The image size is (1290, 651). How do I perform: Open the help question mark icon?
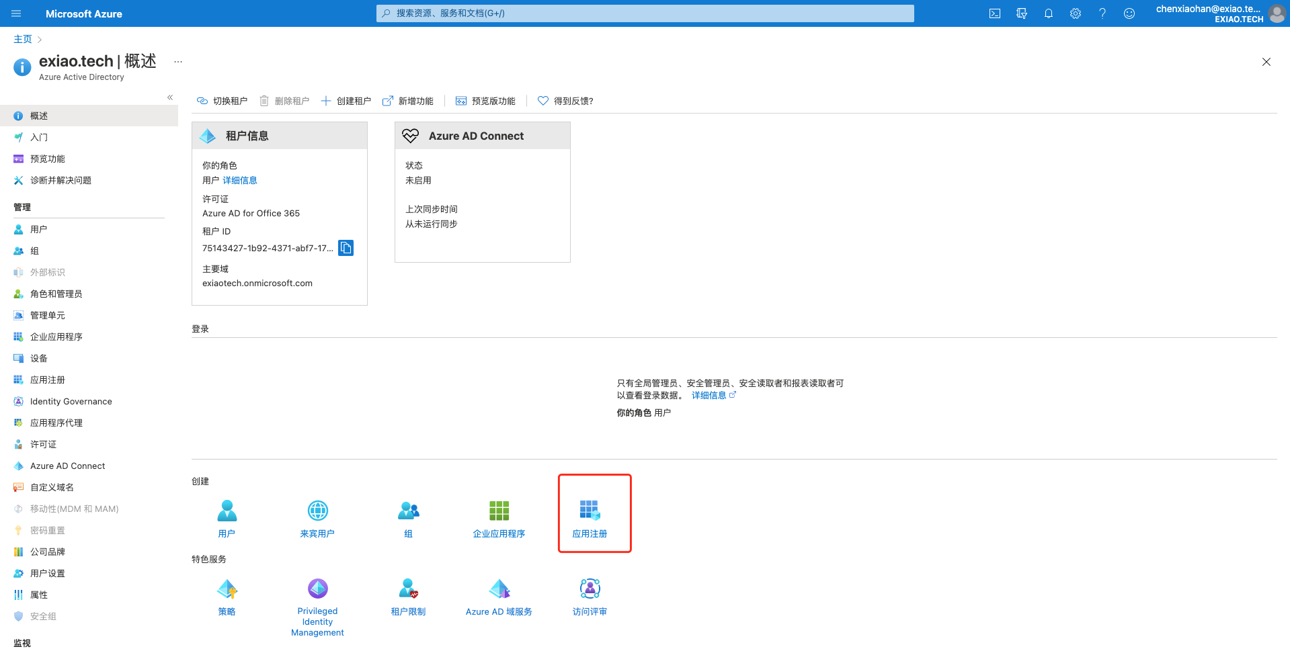click(1102, 13)
